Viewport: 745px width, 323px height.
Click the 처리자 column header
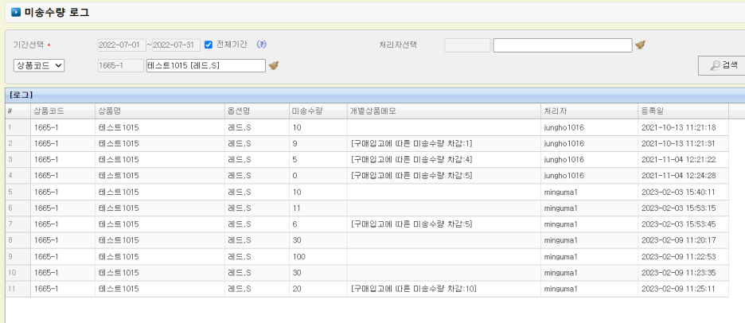point(589,111)
